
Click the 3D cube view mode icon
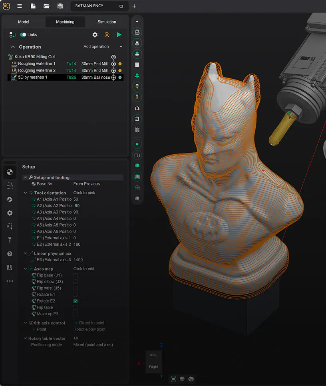[x=191, y=379]
